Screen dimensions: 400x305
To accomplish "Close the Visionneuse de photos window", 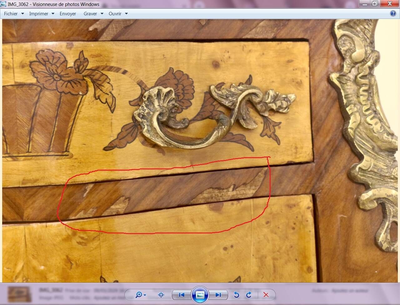I will click(390, 4).
